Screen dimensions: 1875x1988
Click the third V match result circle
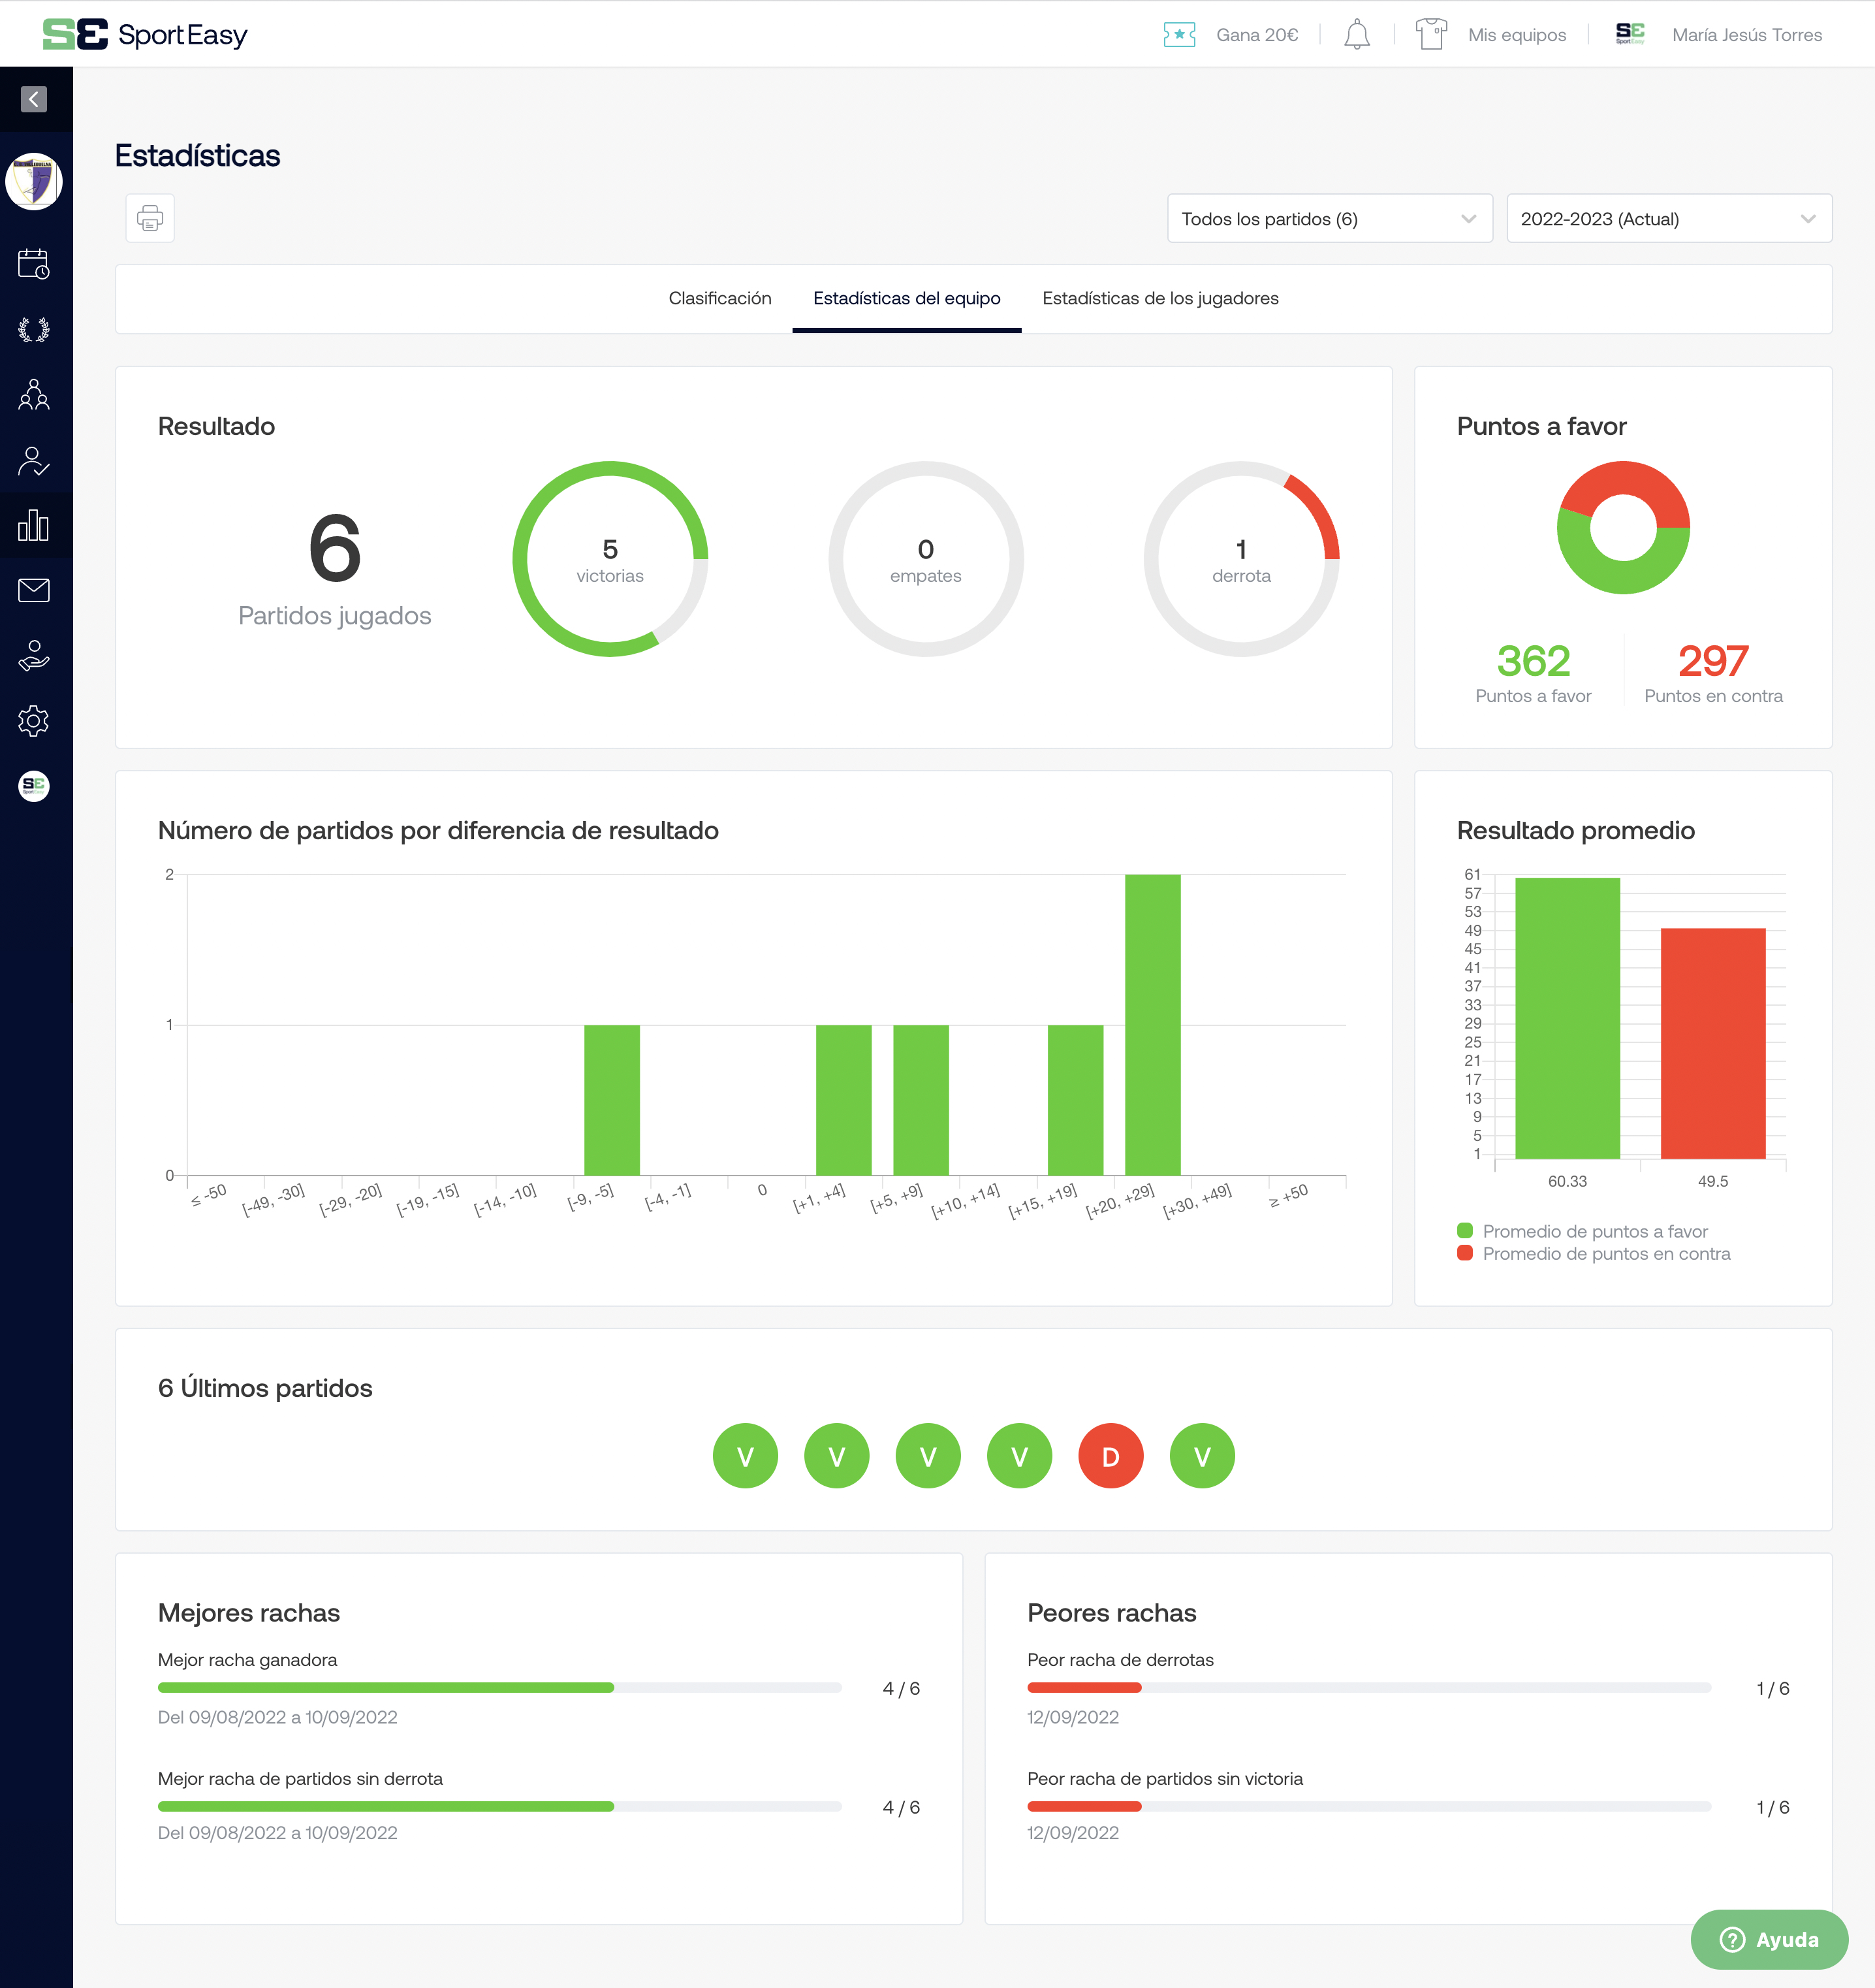tap(928, 1456)
